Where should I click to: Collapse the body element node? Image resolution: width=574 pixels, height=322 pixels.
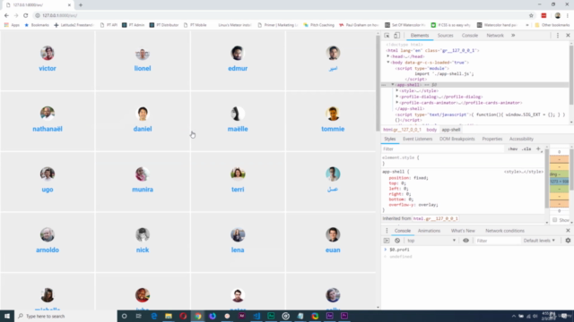388,63
